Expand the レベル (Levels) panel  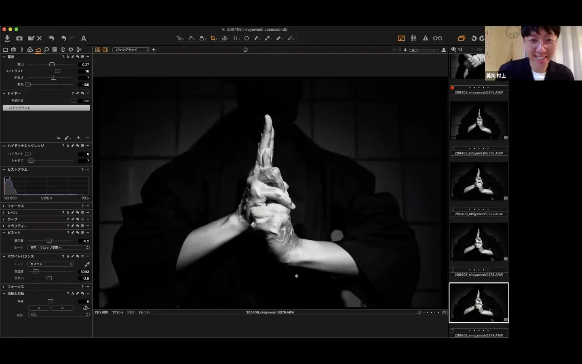click(4, 213)
